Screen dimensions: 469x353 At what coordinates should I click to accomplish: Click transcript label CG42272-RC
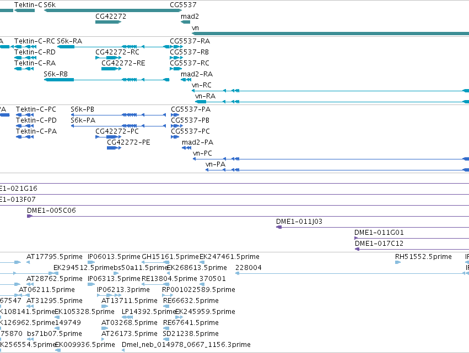(x=117, y=52)
